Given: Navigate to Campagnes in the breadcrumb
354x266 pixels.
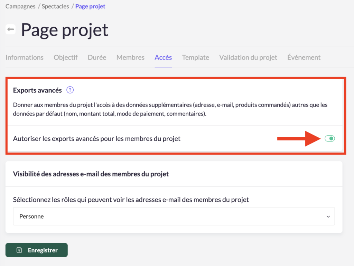Looking at the screenshot, I should [20, 6].
